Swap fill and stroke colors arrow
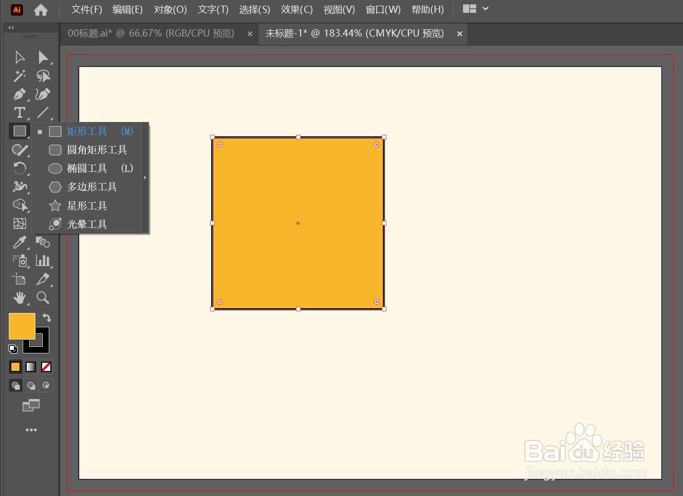This screenshot has height=496, width=683. click(47, 317)
